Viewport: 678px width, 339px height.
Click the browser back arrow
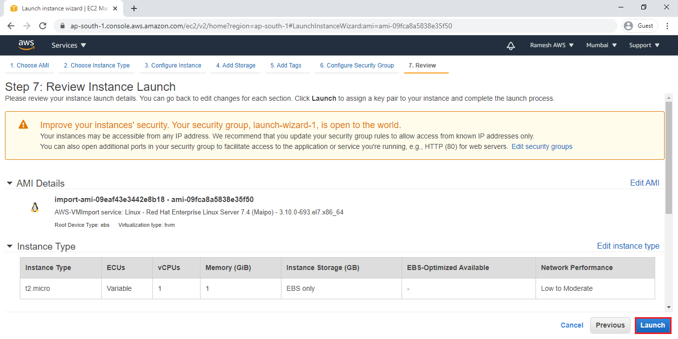tap(11, 26)
